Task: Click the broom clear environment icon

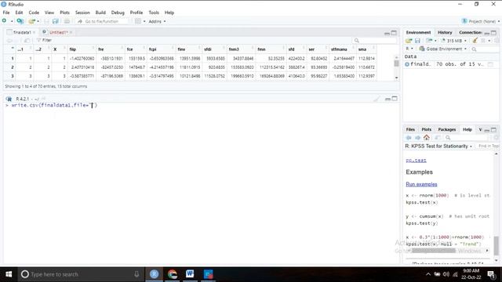Action: [475, 41]
